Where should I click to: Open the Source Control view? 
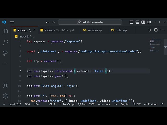coord(5,53)
